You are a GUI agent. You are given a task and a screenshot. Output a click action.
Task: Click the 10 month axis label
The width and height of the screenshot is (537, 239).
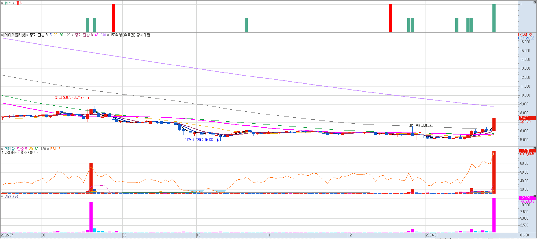[198, 235]
